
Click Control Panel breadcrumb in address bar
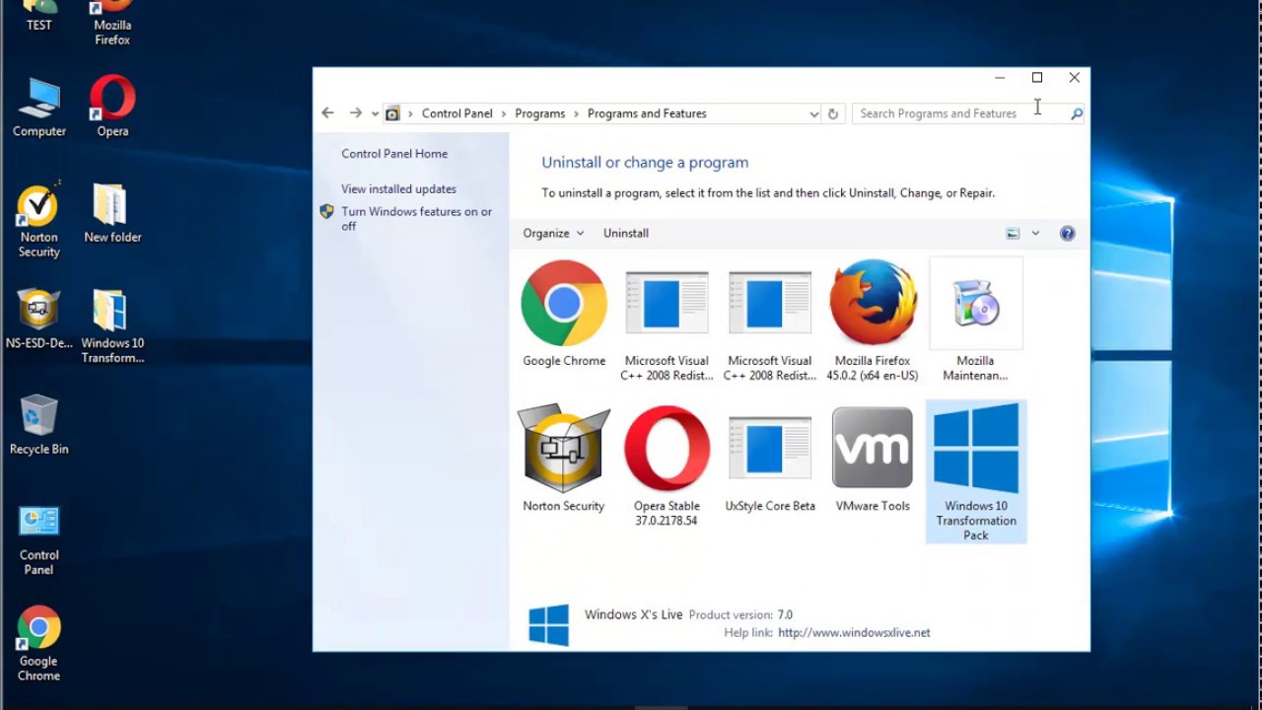click(x=456, y=113)
